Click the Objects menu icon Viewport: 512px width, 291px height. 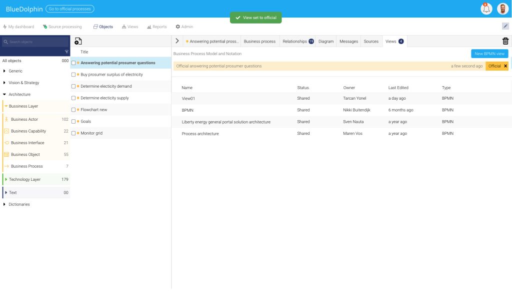click(x=95, y=27)
